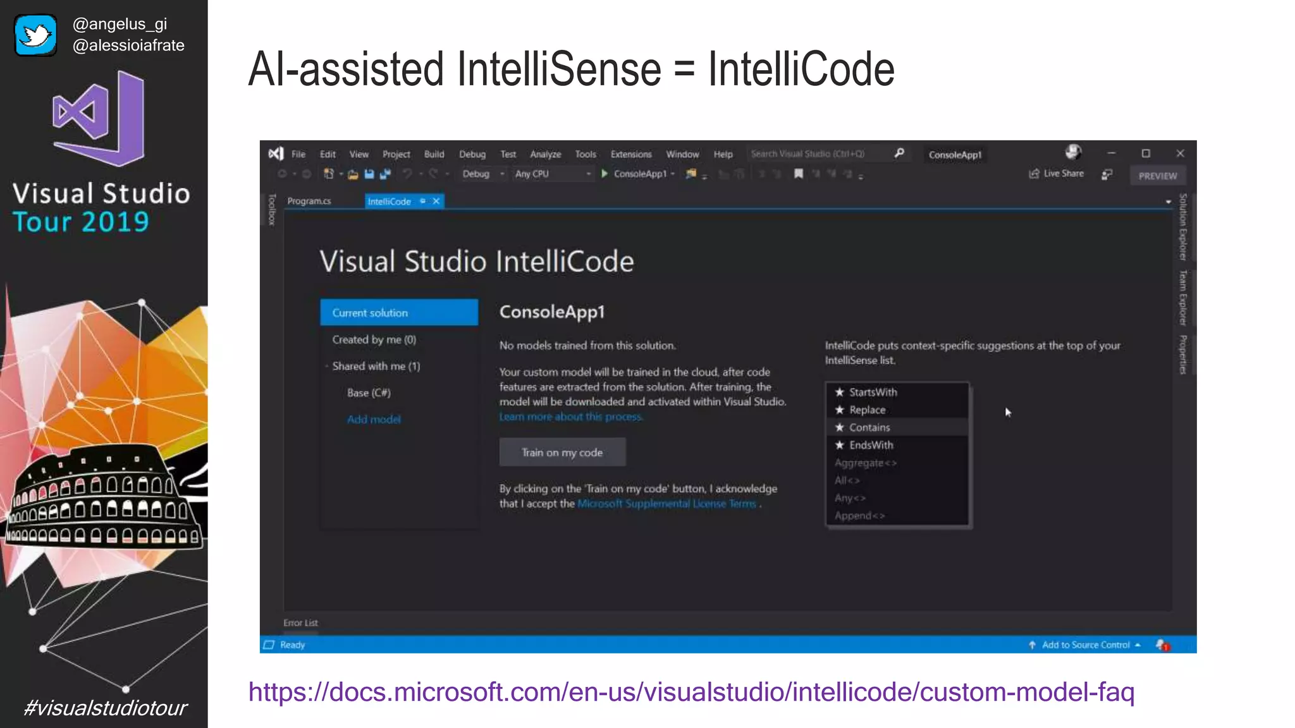Open the Properties side tab
1295x728 pixels.
coord(1182,355)
